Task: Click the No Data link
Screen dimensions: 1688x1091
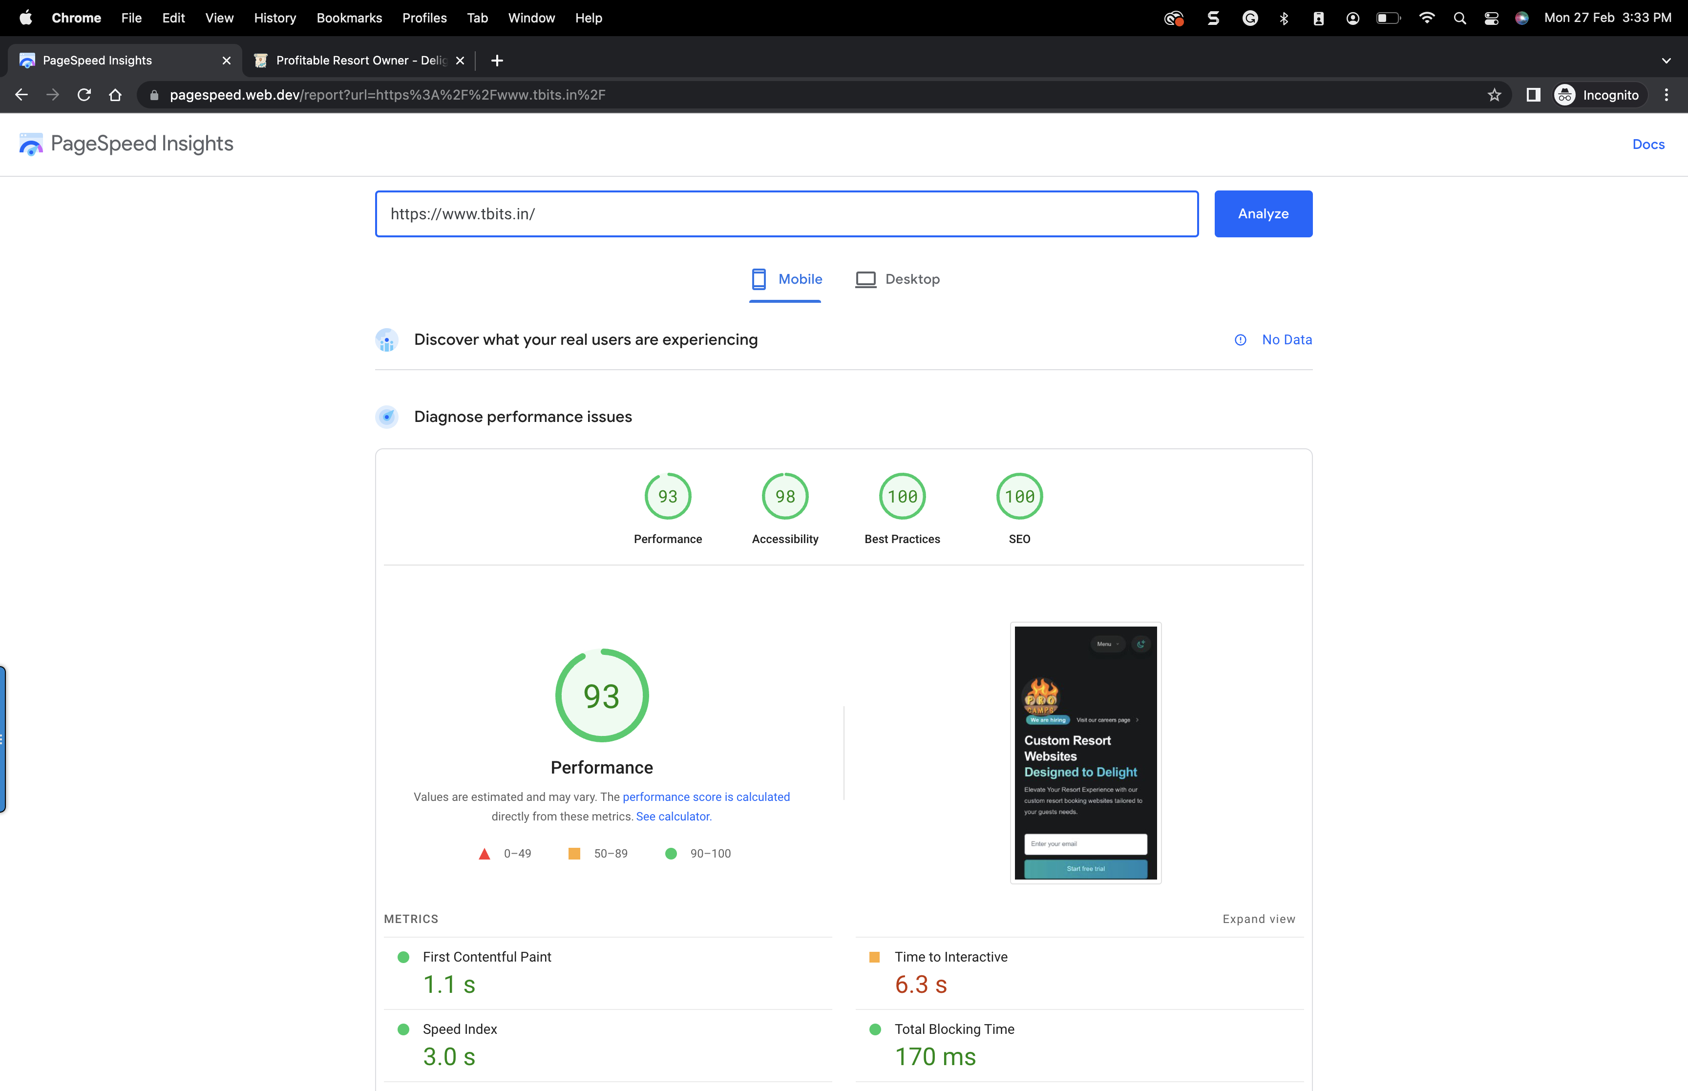Action: click(1287, 340)
